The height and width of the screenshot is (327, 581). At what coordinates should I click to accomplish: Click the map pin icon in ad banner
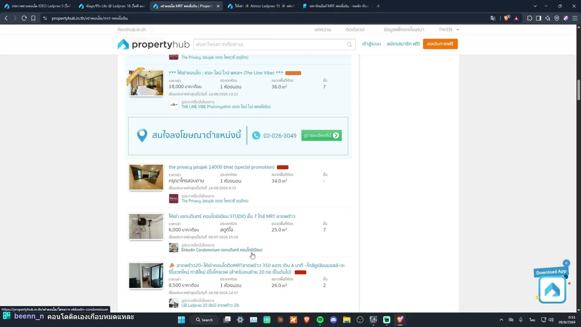click(142, 135)
